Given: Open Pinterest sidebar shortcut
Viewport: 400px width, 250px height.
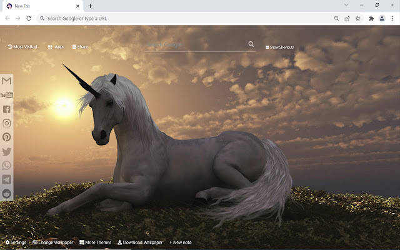Looking at the screenshot, I should (7, 137).
